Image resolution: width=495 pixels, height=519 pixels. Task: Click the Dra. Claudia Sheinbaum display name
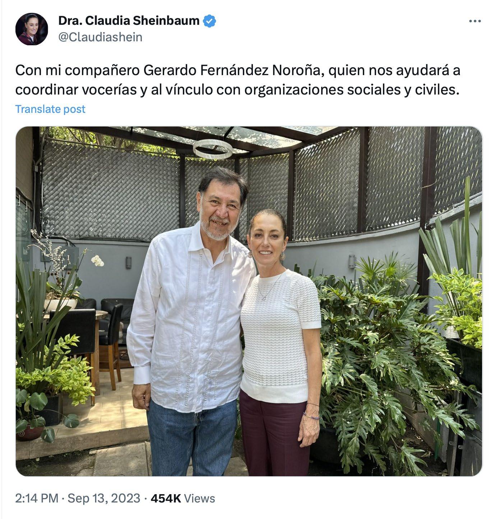[x=129, y=21]
